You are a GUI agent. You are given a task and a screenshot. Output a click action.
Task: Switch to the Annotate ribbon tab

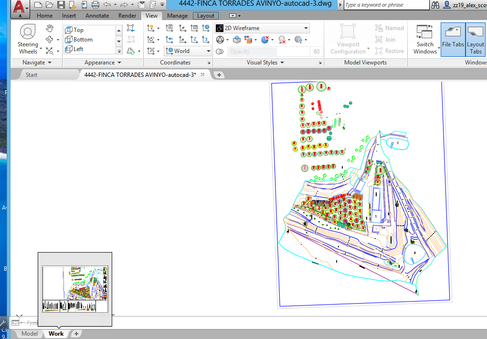(x=97, y=16)
